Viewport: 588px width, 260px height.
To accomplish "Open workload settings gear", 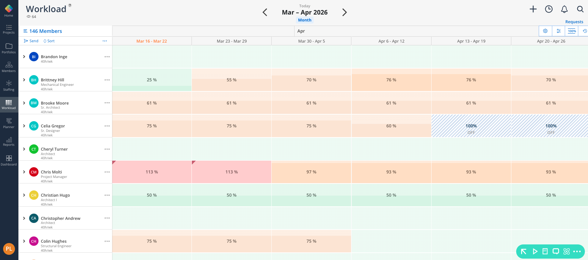I will pyautogui.click(x=545, y=31).
